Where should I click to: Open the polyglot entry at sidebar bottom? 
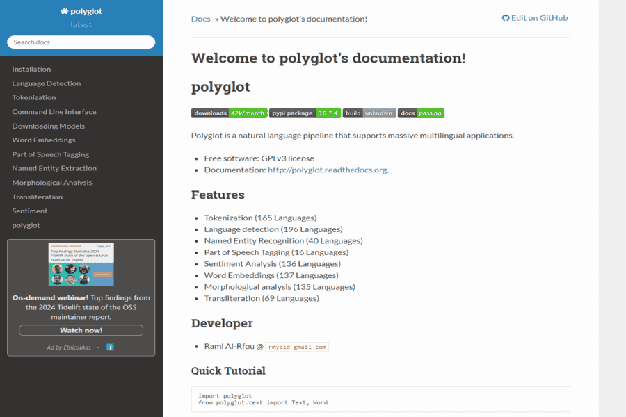26,225
